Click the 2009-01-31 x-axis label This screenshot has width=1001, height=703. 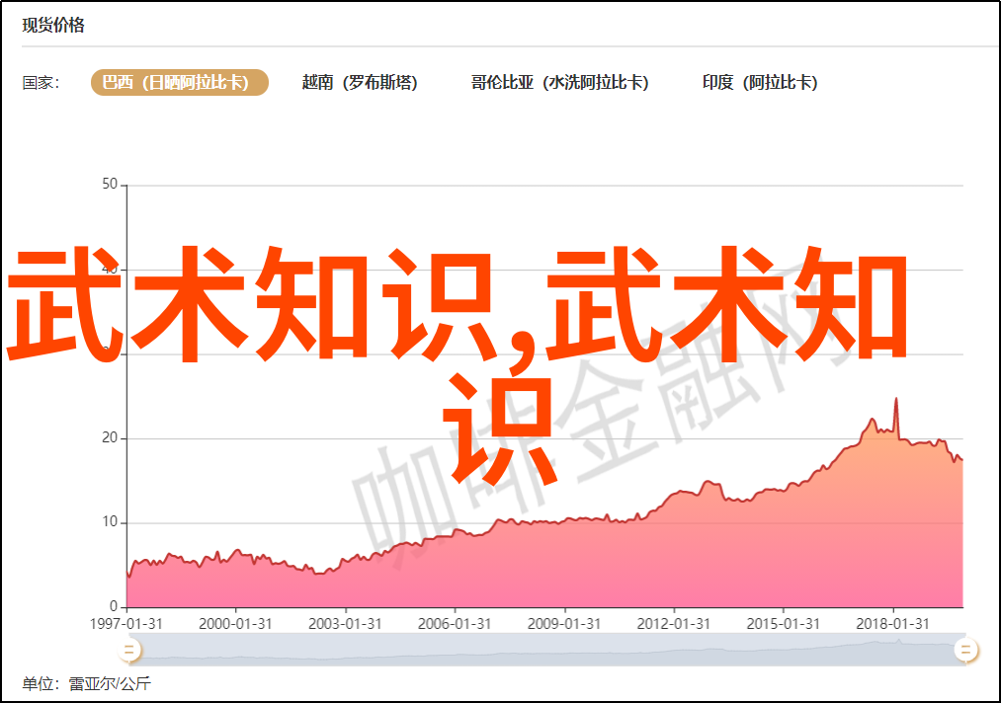point(563,624)
